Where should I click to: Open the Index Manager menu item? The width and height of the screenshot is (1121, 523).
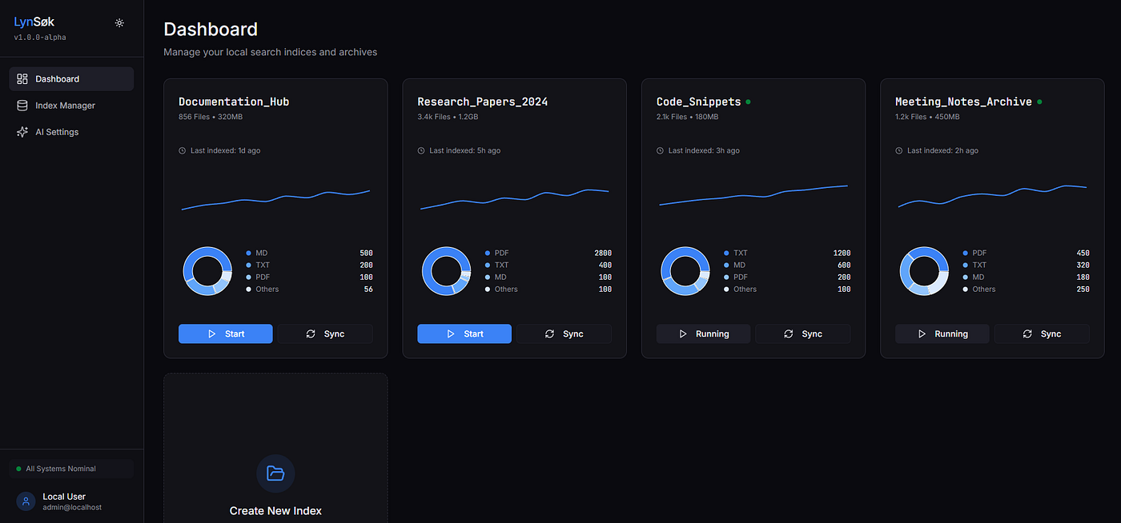pyautogui.click(x=71, y=106)
